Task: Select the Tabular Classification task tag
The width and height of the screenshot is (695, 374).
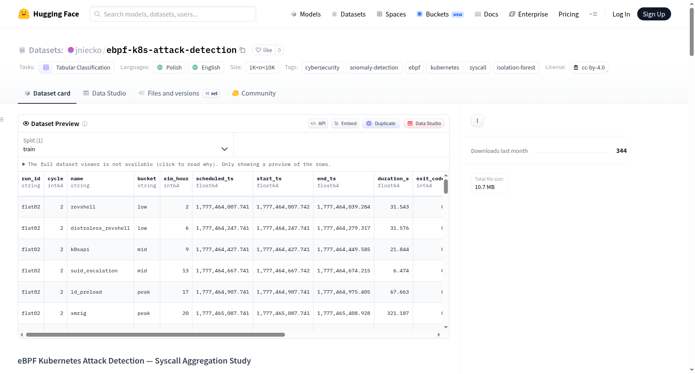Action: 76,67
